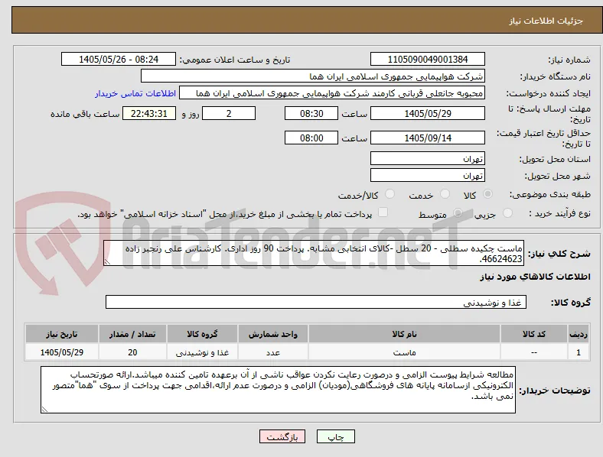Click the -- item code cell
This screenshot has width=603, height=457.
coord(534,352)
